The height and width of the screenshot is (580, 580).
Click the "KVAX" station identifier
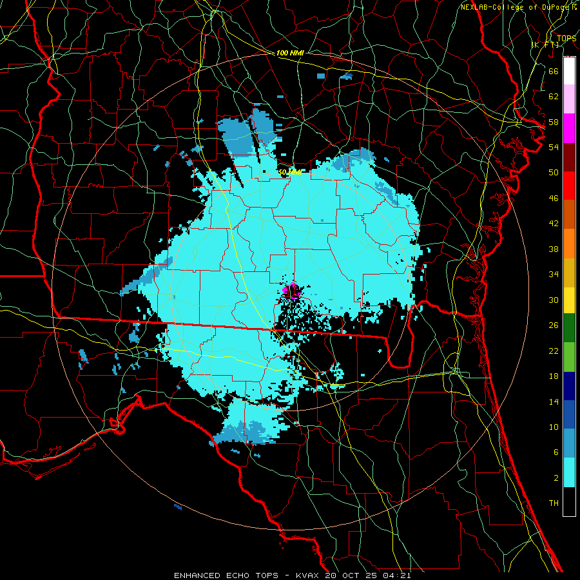point(309,575)
